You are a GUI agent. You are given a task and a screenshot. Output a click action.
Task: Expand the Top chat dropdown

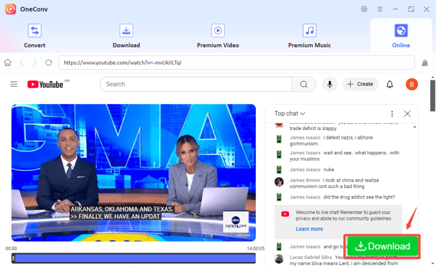[290, 113]
